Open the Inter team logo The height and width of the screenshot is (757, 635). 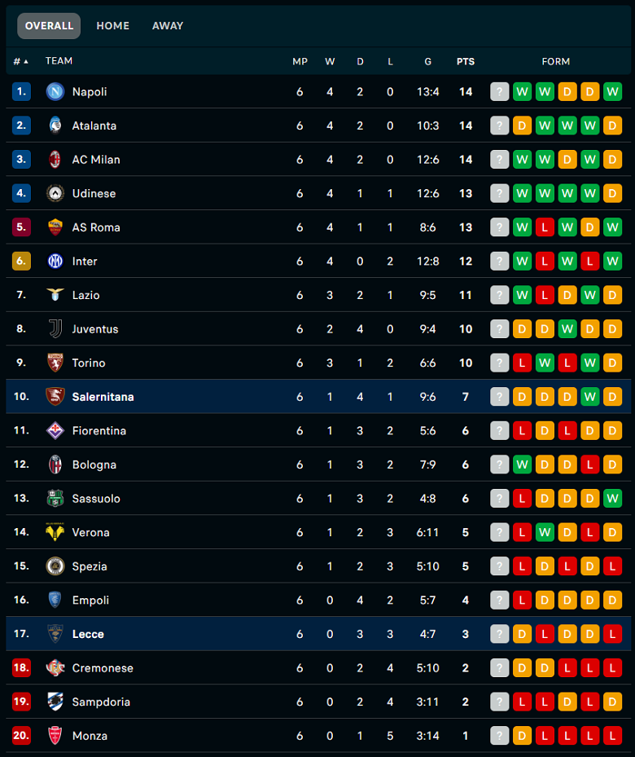(55, 262)
